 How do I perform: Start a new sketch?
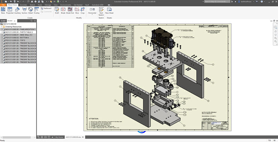[x=101, y=12]
